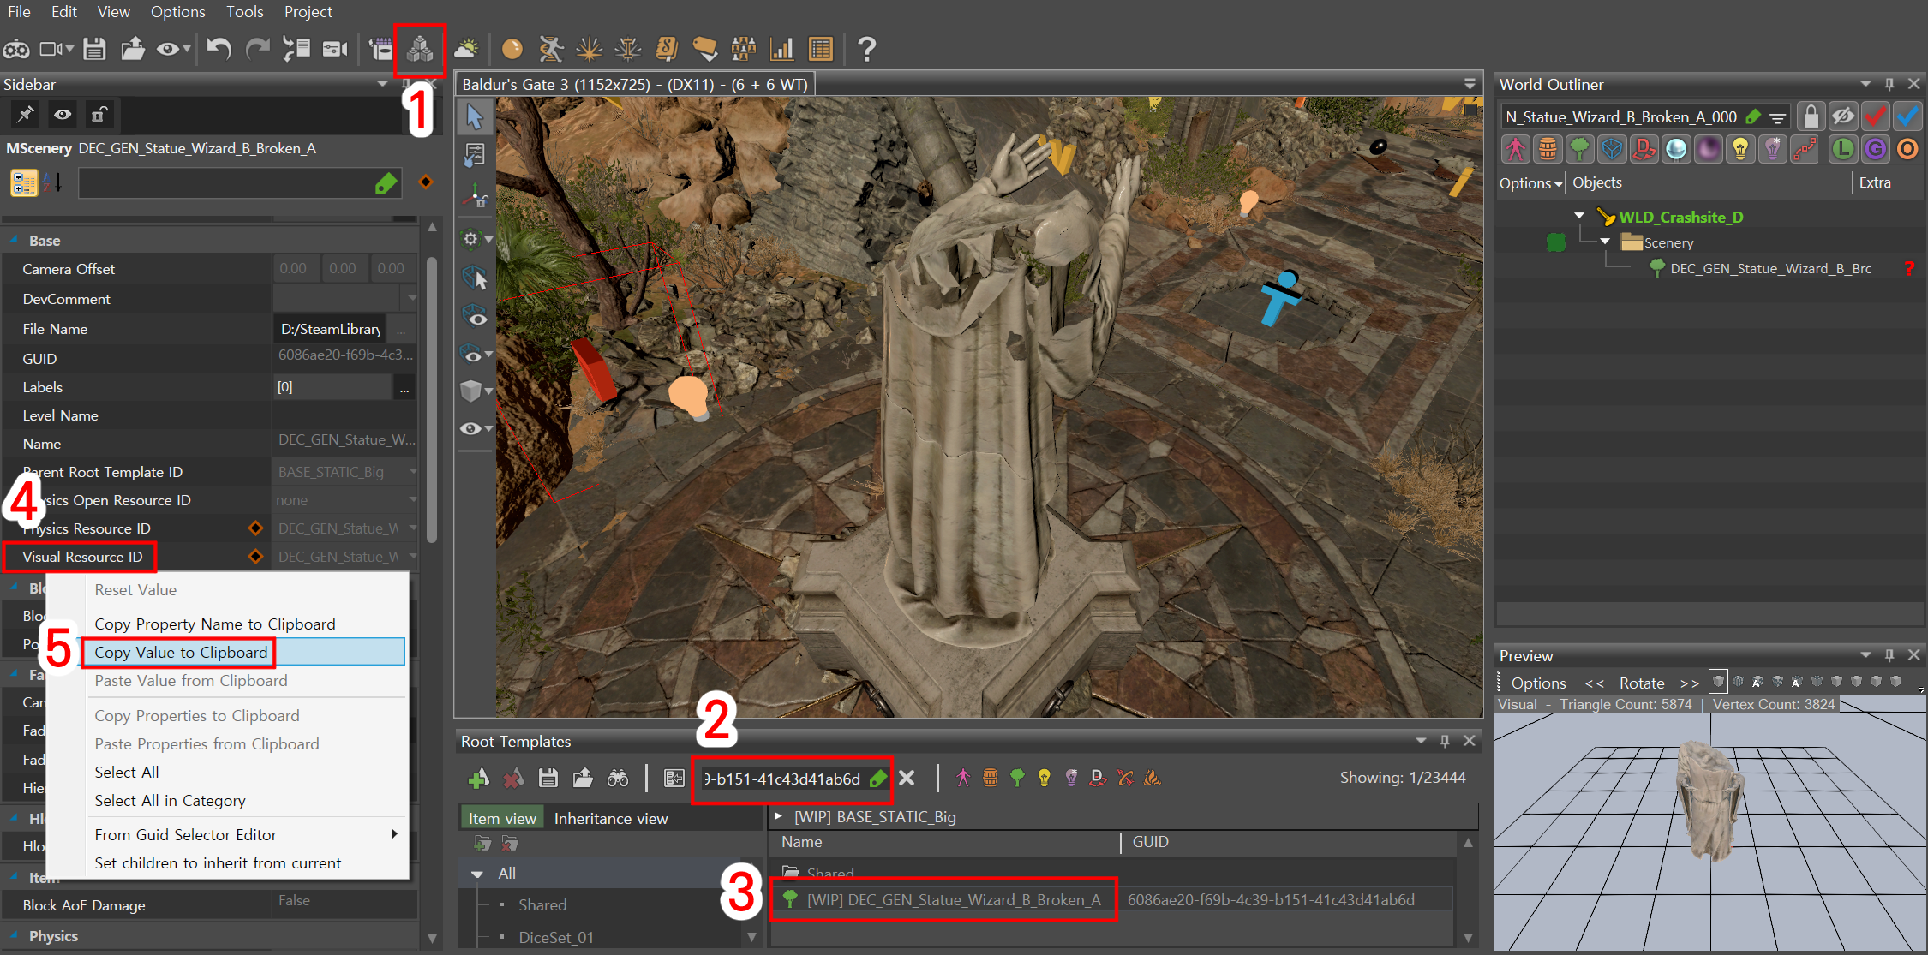Click the binoculars search icon in Root Templates
The image size is (1928, 955).
617,778
